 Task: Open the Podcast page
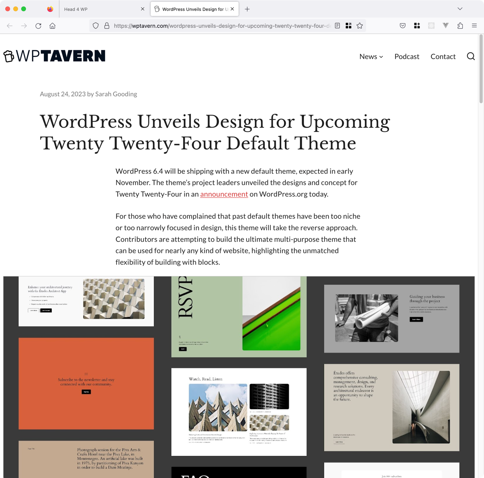point(407,56)
